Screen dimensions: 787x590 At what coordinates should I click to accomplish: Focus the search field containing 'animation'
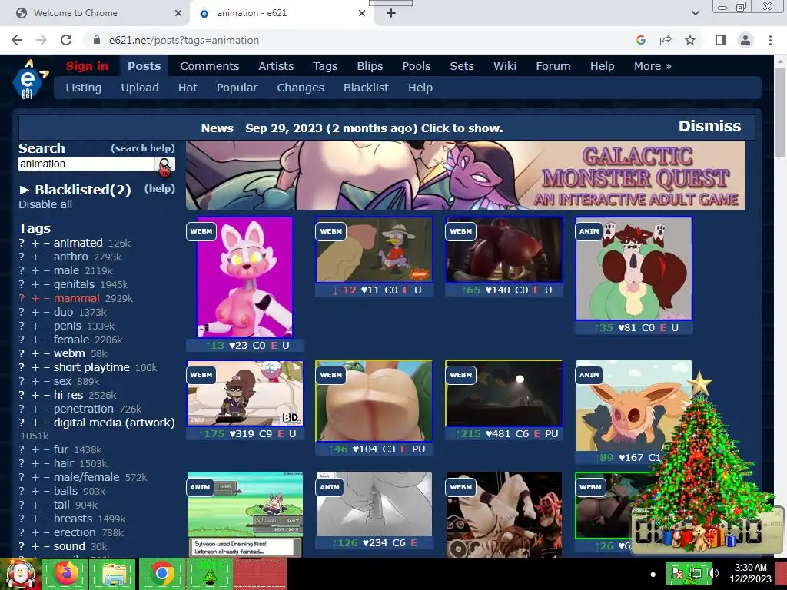click(x=86, y=164)
